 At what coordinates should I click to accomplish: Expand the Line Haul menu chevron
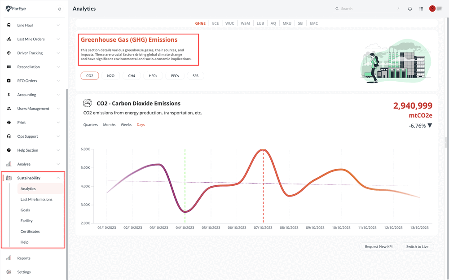tap(58, 25)
